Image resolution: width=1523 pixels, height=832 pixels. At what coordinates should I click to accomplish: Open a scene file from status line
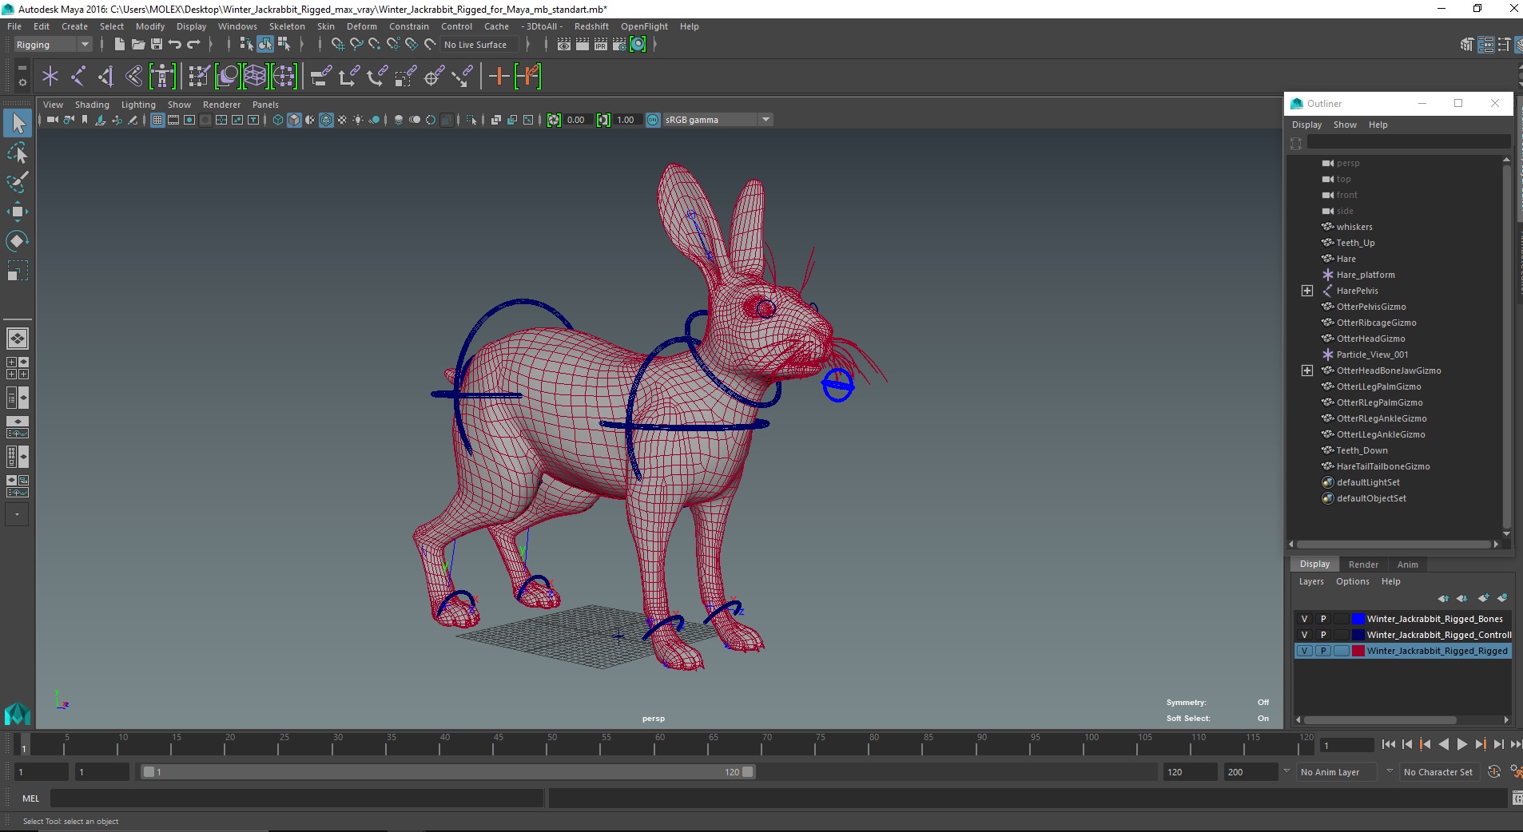[138, 45]
